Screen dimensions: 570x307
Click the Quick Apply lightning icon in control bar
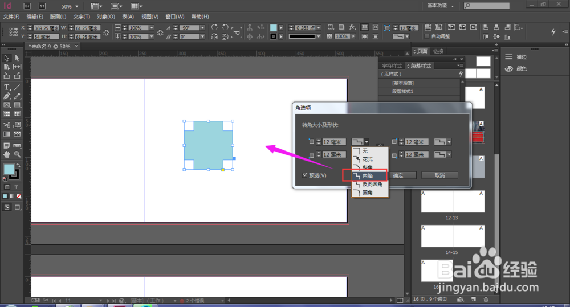coord(553,32)
